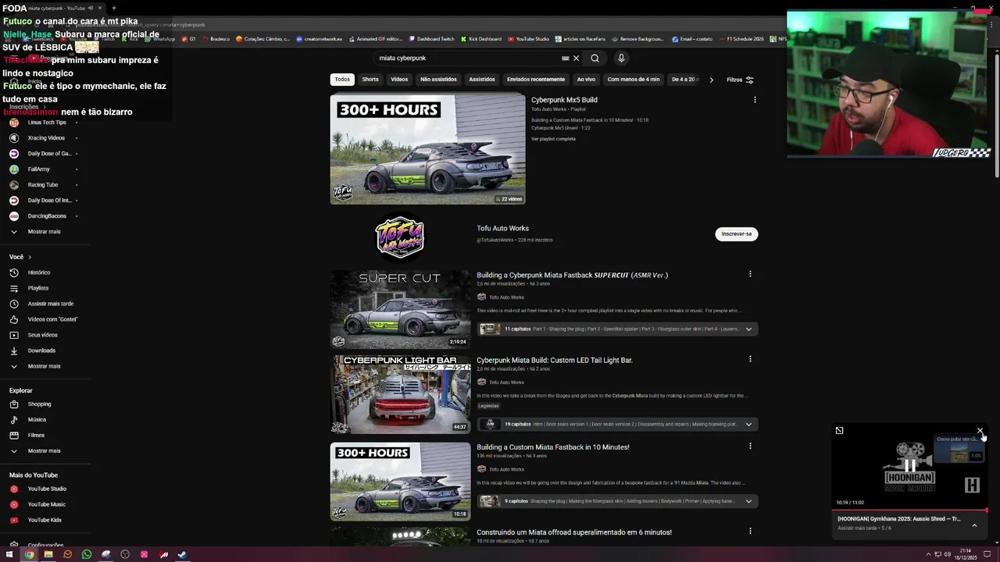The image size is (1000, 562).
Task: Open Playlists in the sidebar
Action: (38, 288)
